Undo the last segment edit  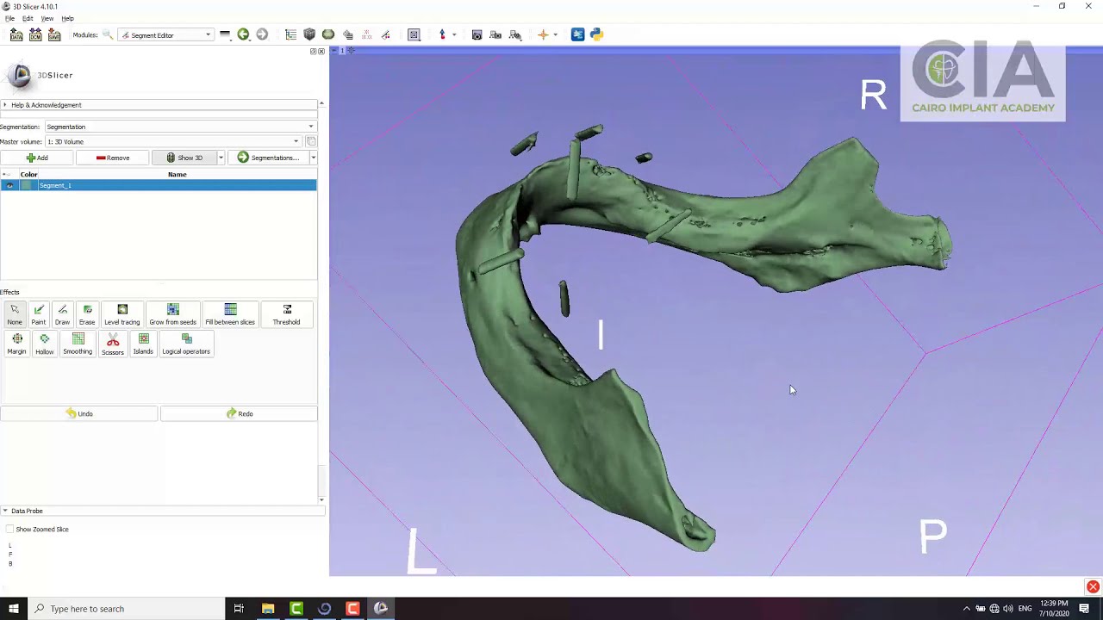pos(79,413)
